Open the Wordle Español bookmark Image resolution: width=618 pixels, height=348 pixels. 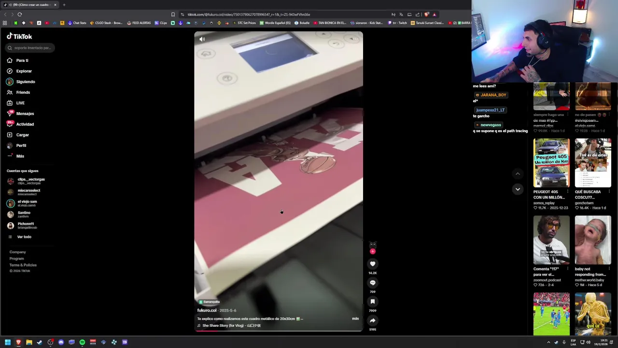click(275, 23)
